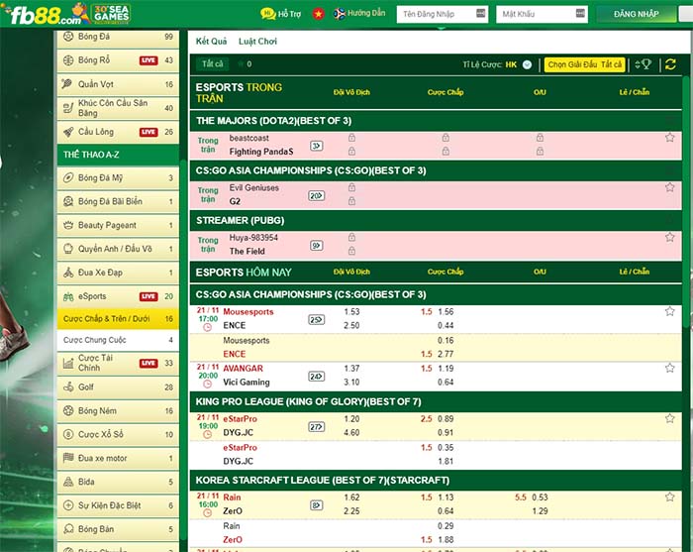
Task: Refresh odds with the yellow refresh icon
Action: 670,64
